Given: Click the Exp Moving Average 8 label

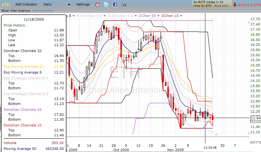Looking at the screenshot, I should click(x=22, y=72).
